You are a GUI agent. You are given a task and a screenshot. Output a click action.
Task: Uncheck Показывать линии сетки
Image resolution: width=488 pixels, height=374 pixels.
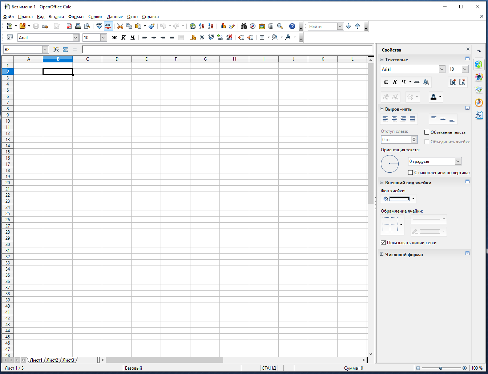(x=383, y=243)
